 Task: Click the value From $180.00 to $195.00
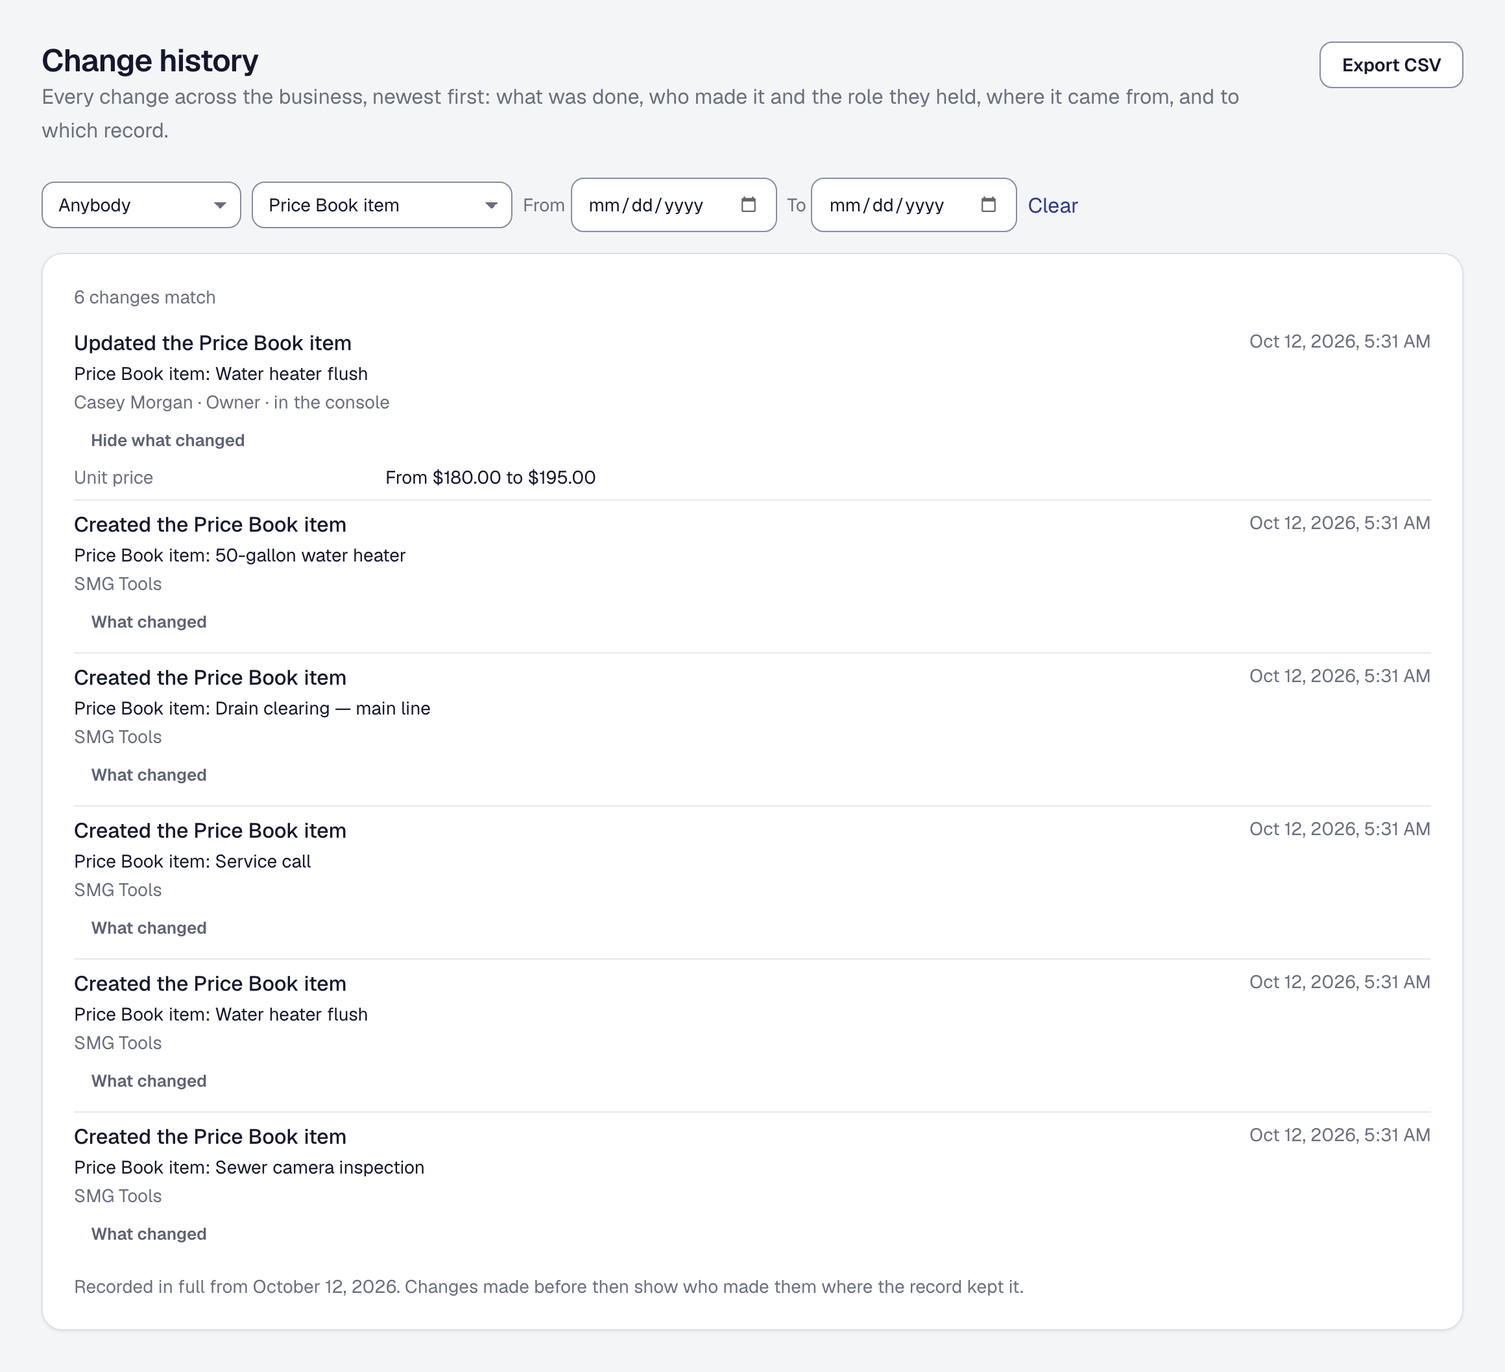490,477
